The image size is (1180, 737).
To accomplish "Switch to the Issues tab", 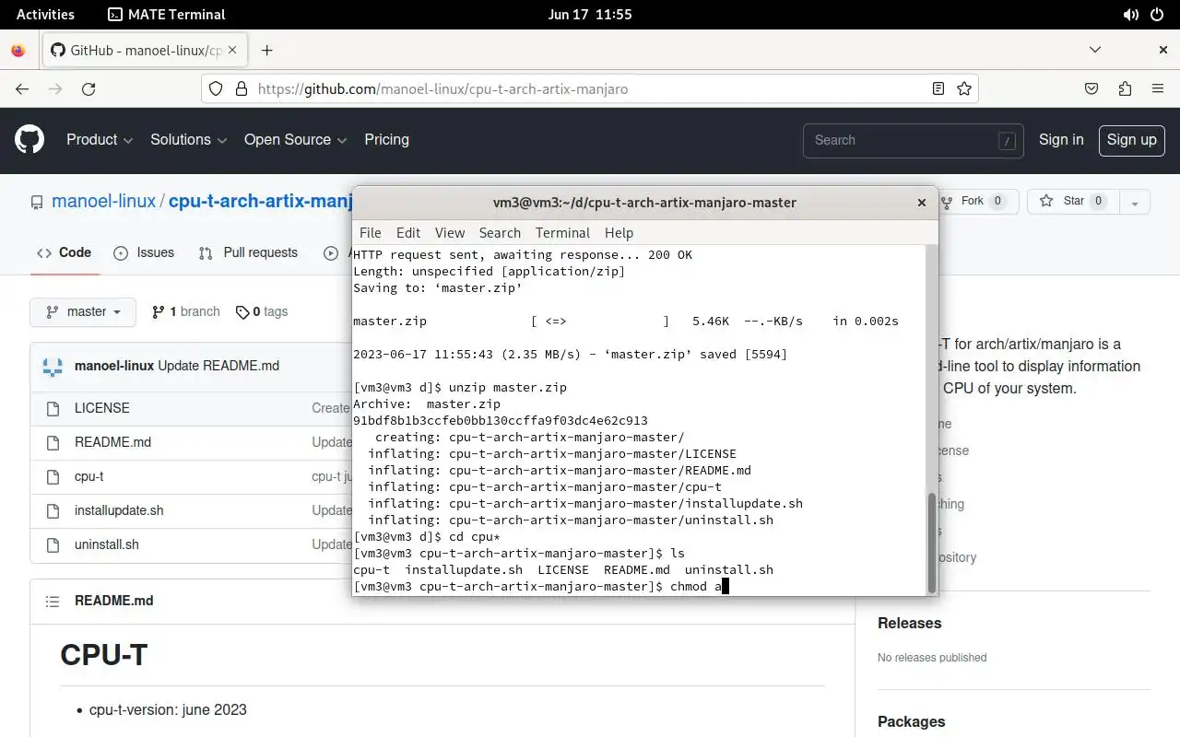I will click(x=144, y=252).
